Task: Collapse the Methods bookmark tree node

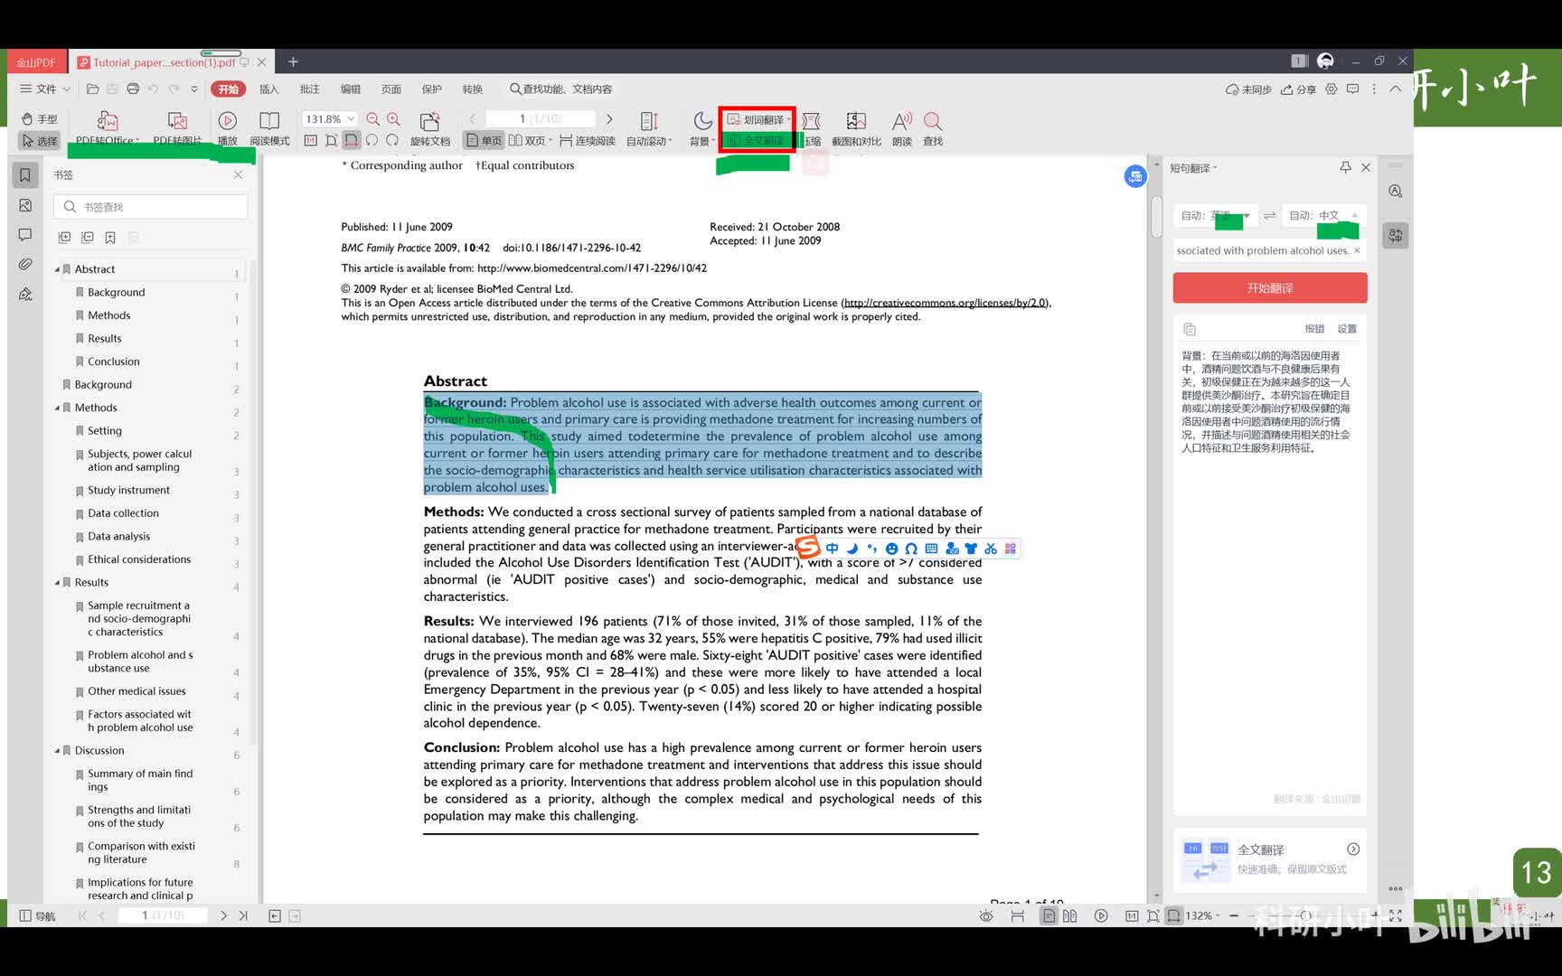Action: (57, 408)
